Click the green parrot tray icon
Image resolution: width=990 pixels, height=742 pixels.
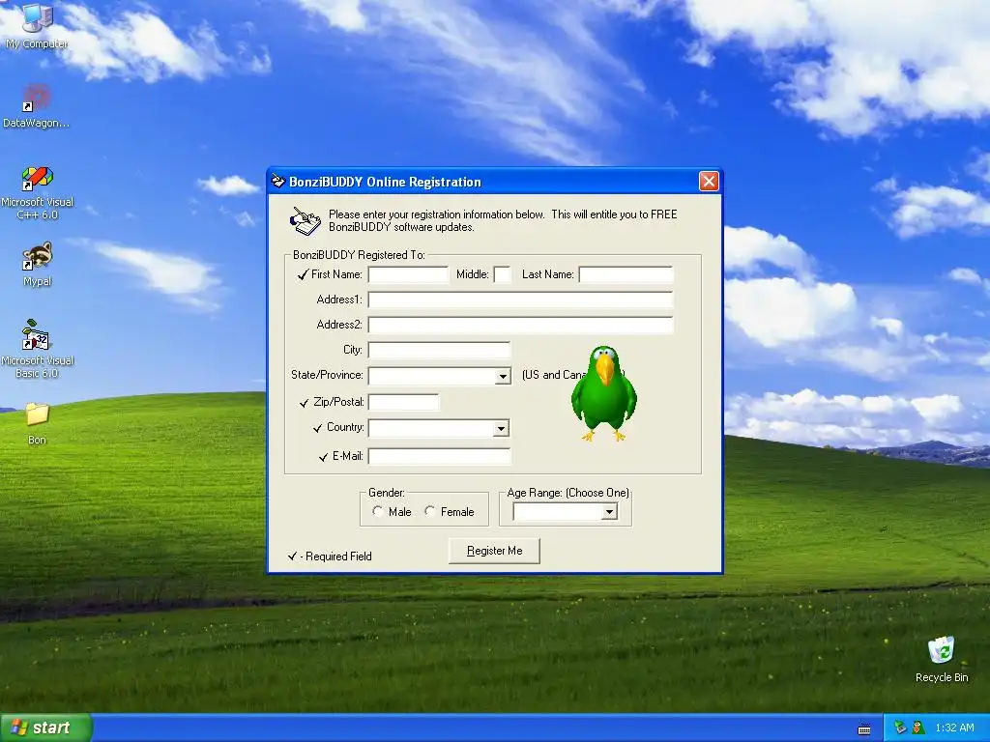click(x=918, y=728)
